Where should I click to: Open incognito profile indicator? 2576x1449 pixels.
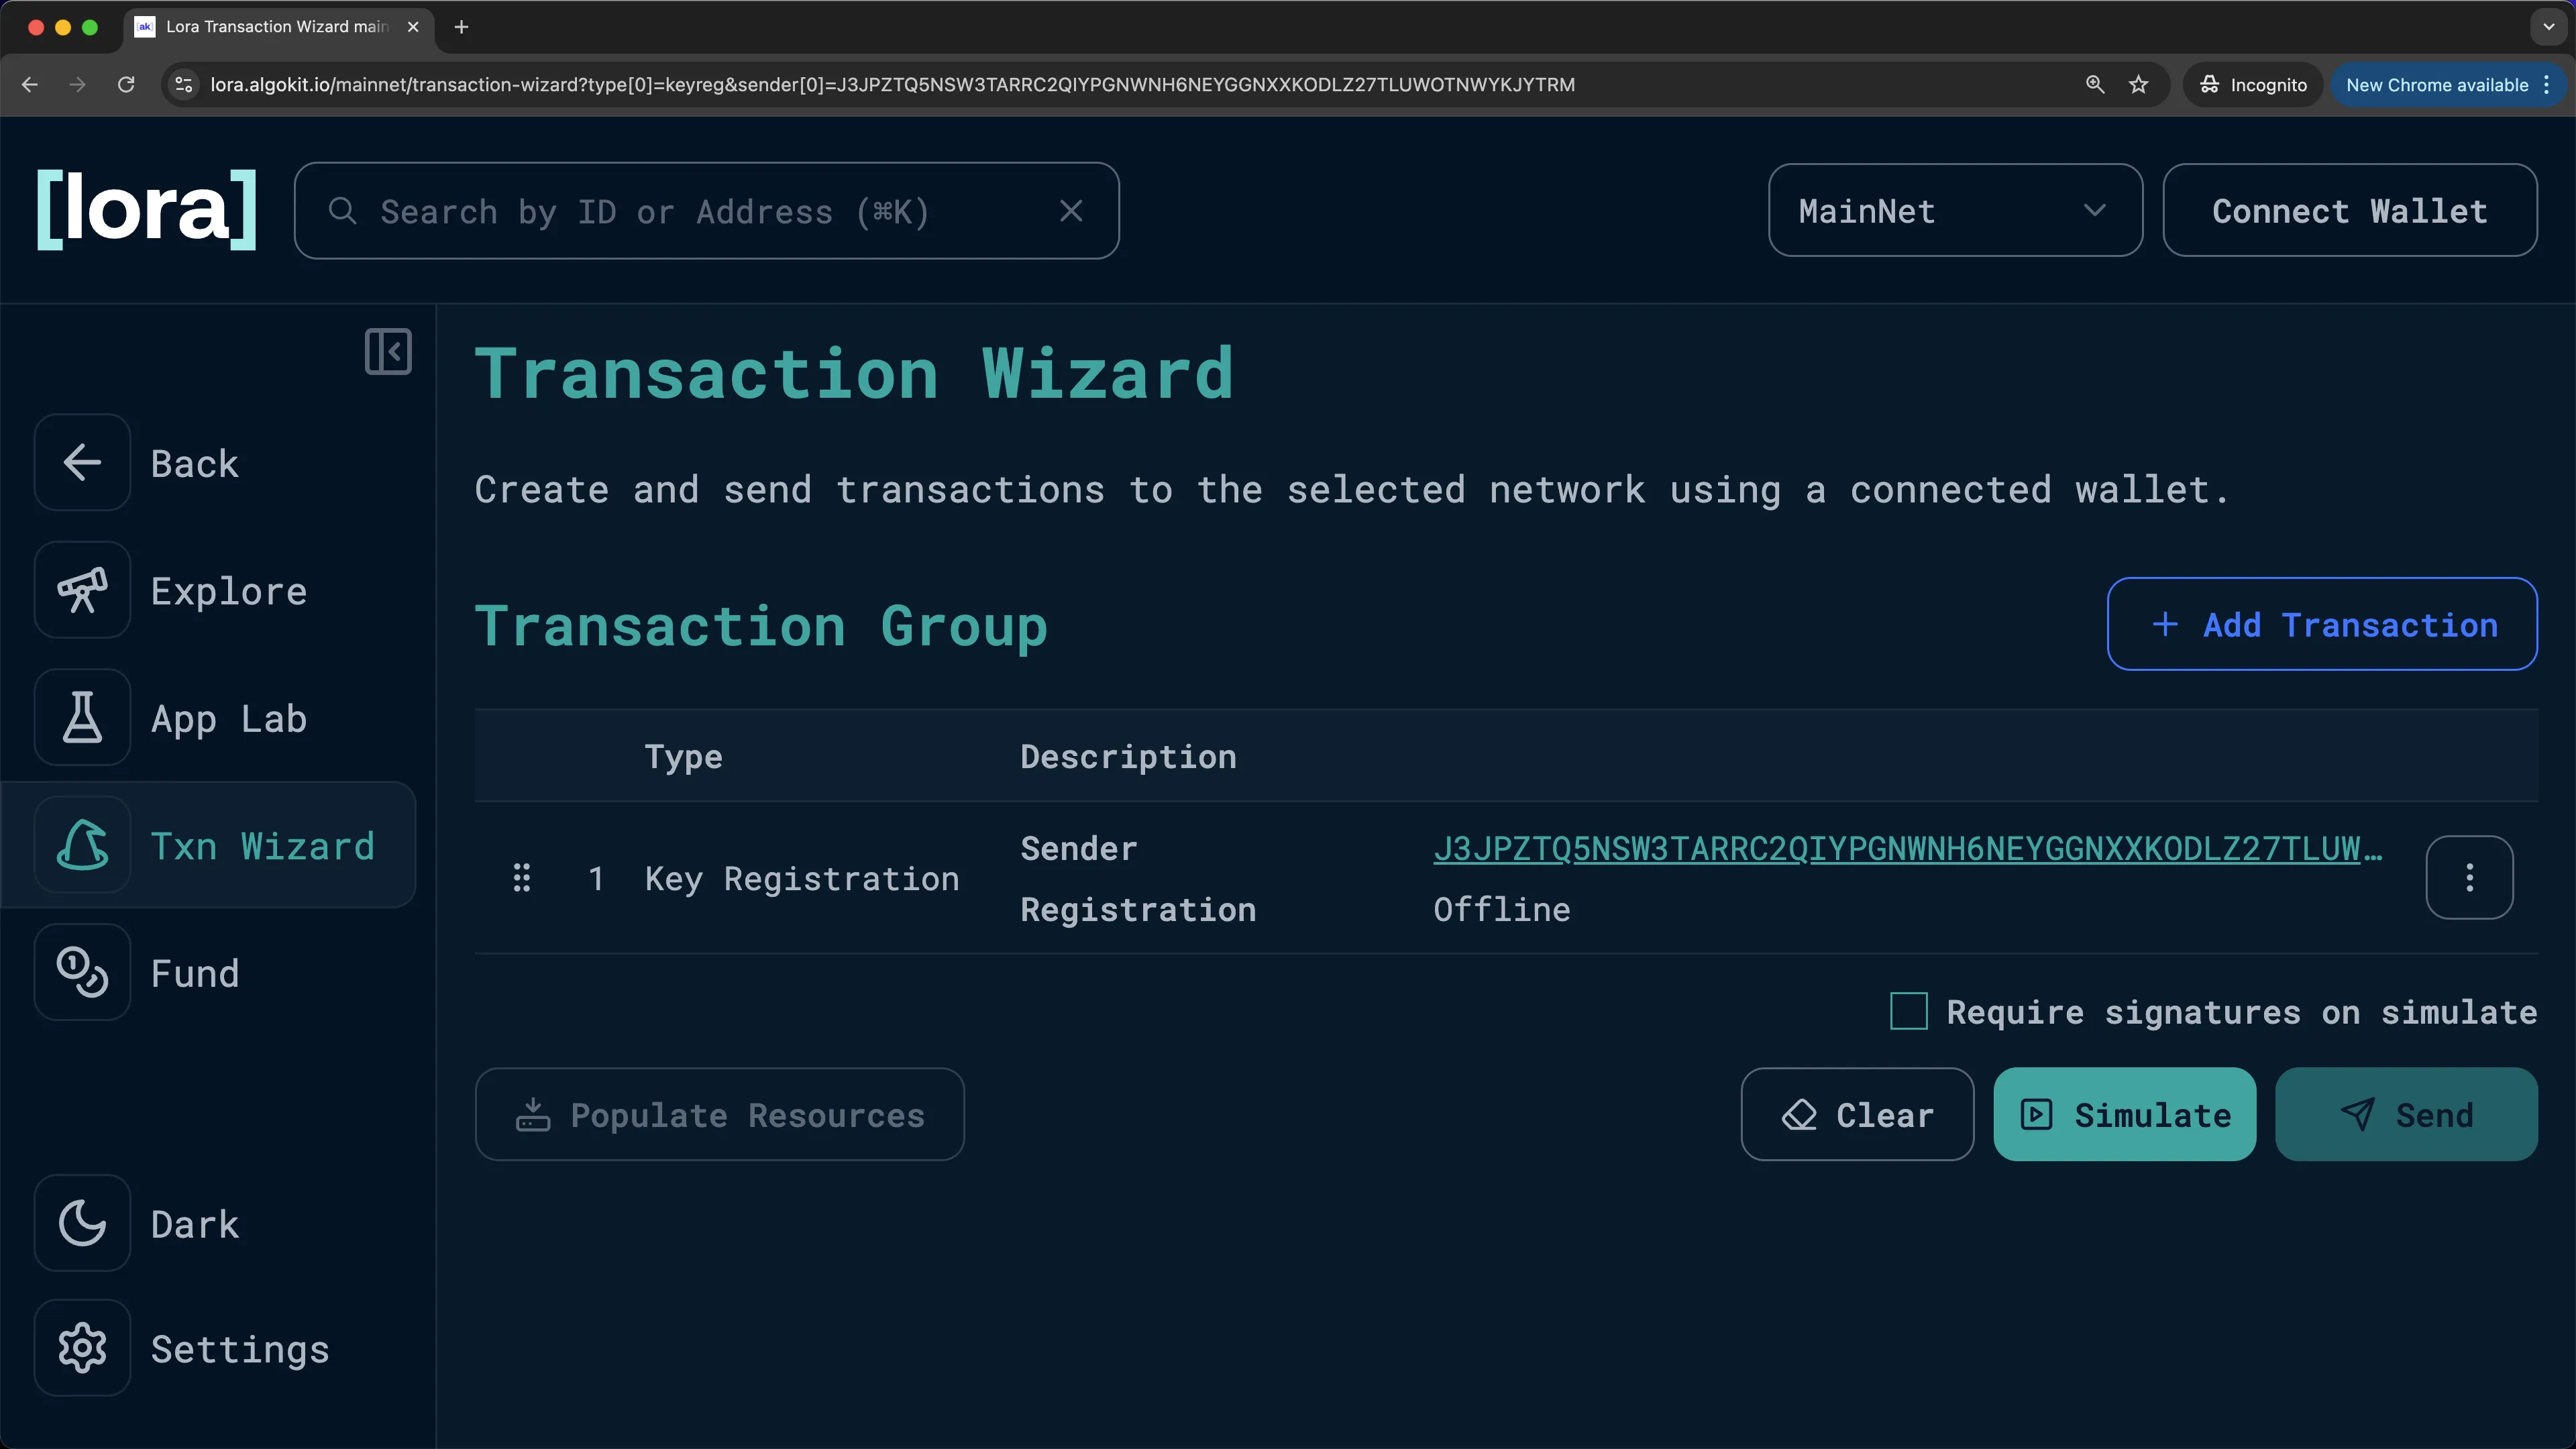pyautogui.click(x=2251, y=84)
